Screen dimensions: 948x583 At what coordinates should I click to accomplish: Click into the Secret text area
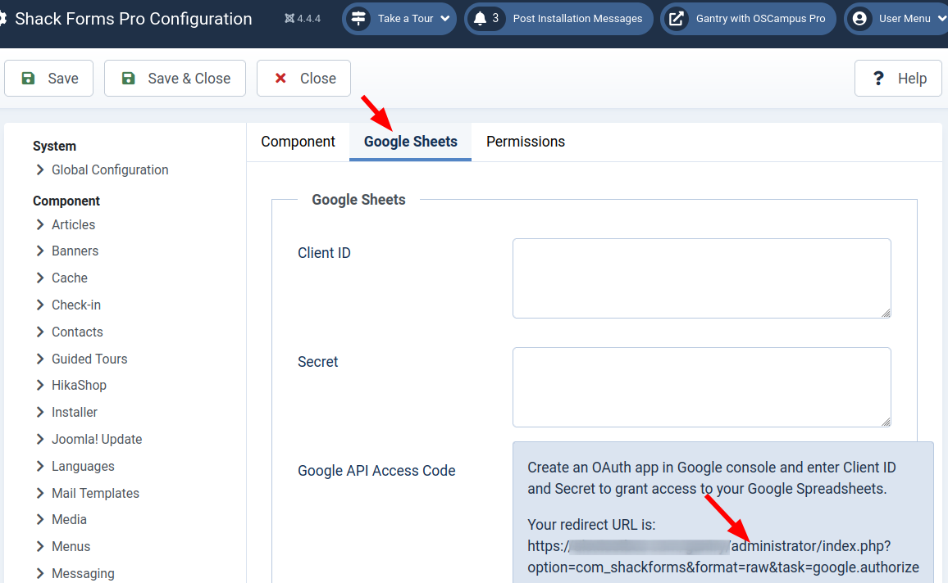click(701, 386)
